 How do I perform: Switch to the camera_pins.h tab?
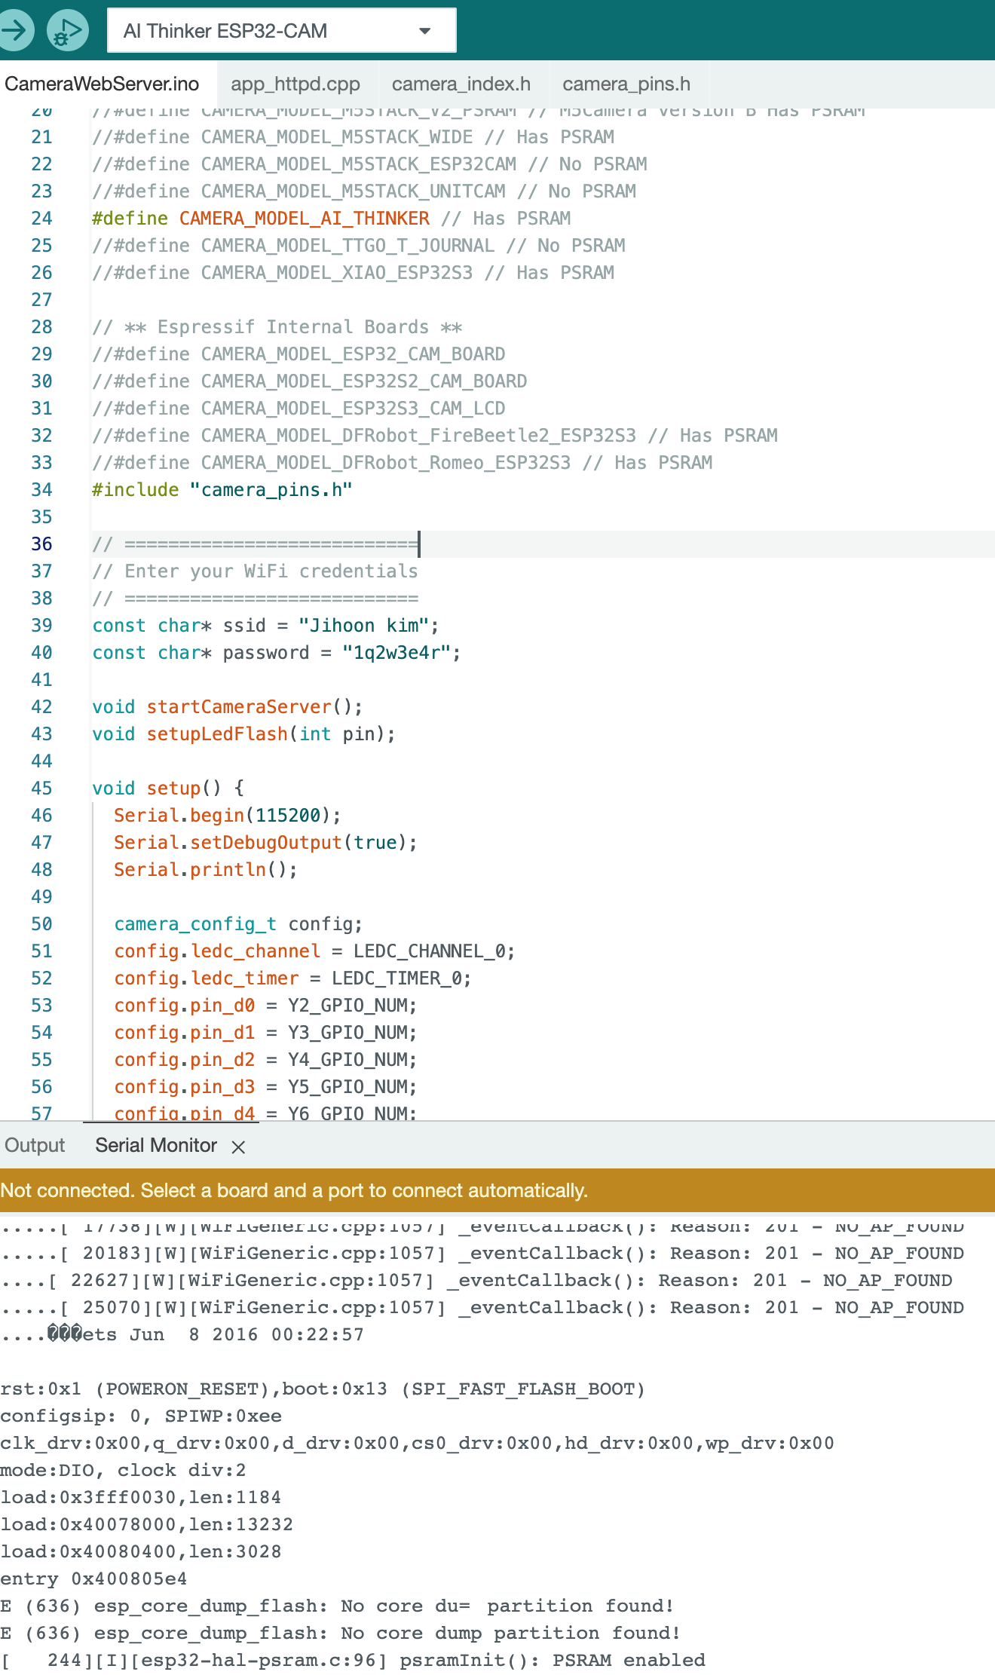point(626,84)
